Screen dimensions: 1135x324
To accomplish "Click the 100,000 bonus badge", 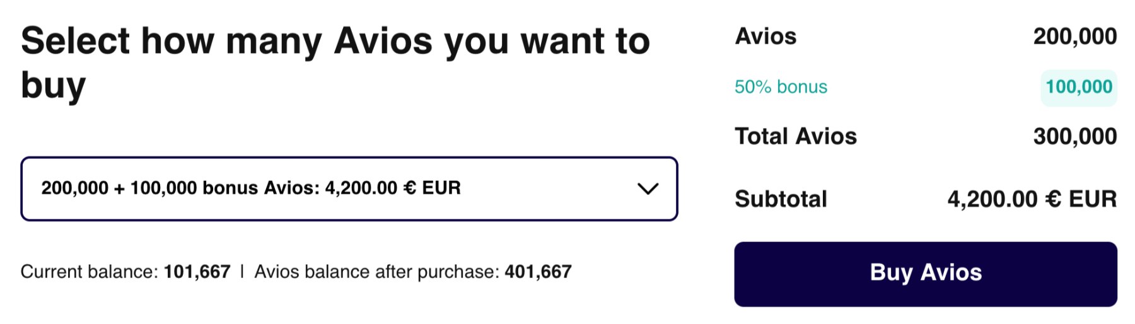I will tap(1078, 87).
